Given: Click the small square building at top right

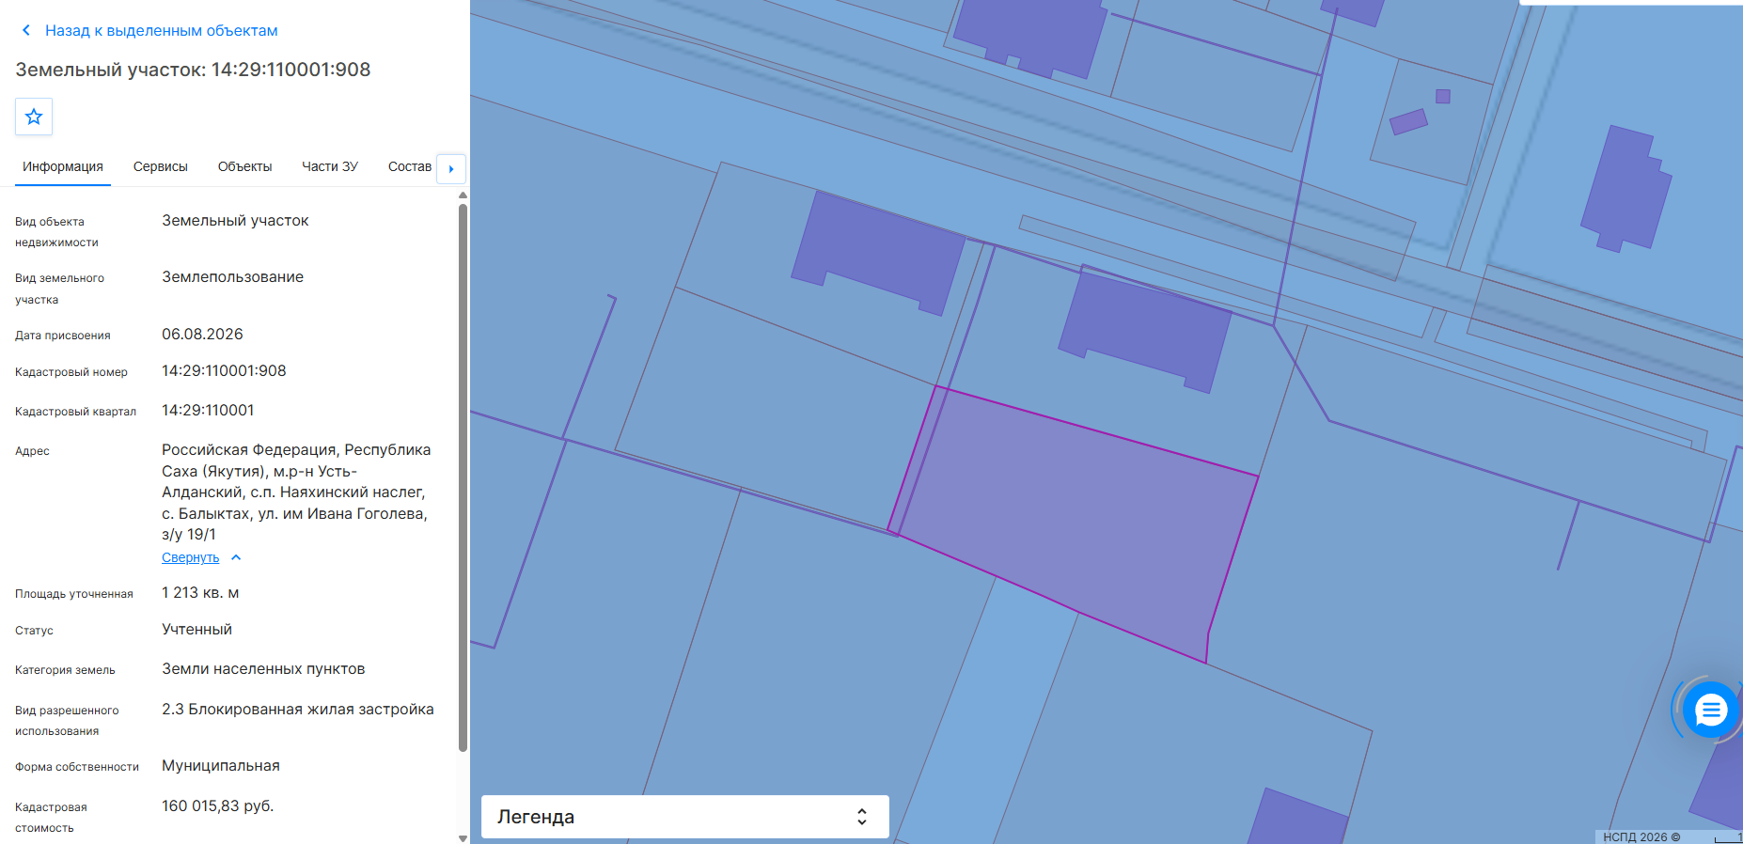Looking at the screenshot, I should point(1443,96).
